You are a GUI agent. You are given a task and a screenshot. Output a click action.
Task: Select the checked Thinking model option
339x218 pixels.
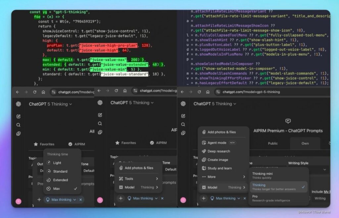pos(278,187)
